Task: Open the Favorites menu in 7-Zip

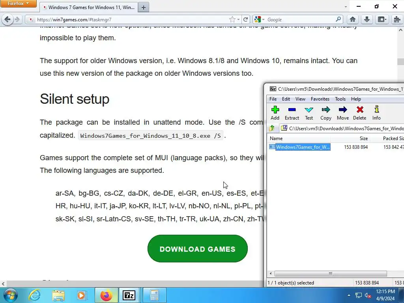Action: [x=320, y=99]
